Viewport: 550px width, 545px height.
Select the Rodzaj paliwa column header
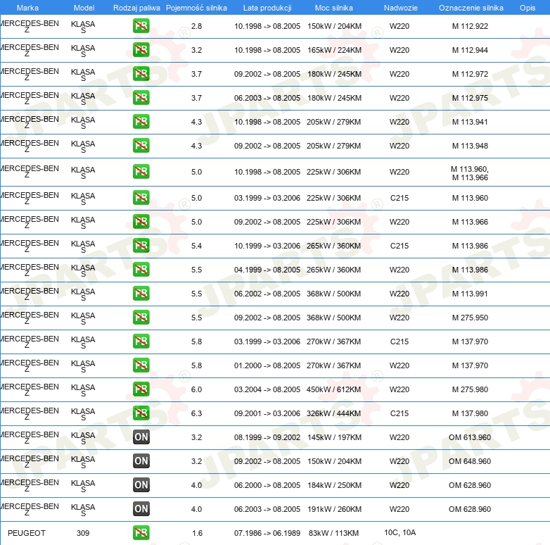[136, 8]
